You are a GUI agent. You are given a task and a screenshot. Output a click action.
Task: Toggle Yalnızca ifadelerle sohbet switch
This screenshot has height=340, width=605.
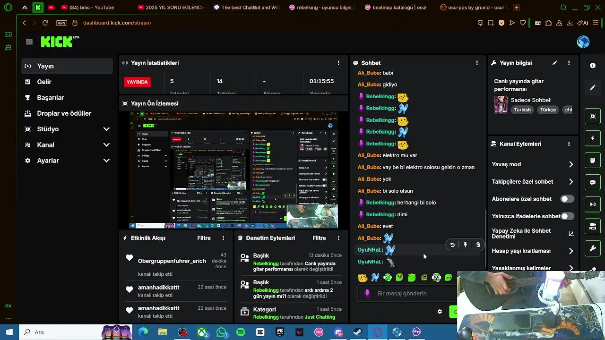click(567, 216)
